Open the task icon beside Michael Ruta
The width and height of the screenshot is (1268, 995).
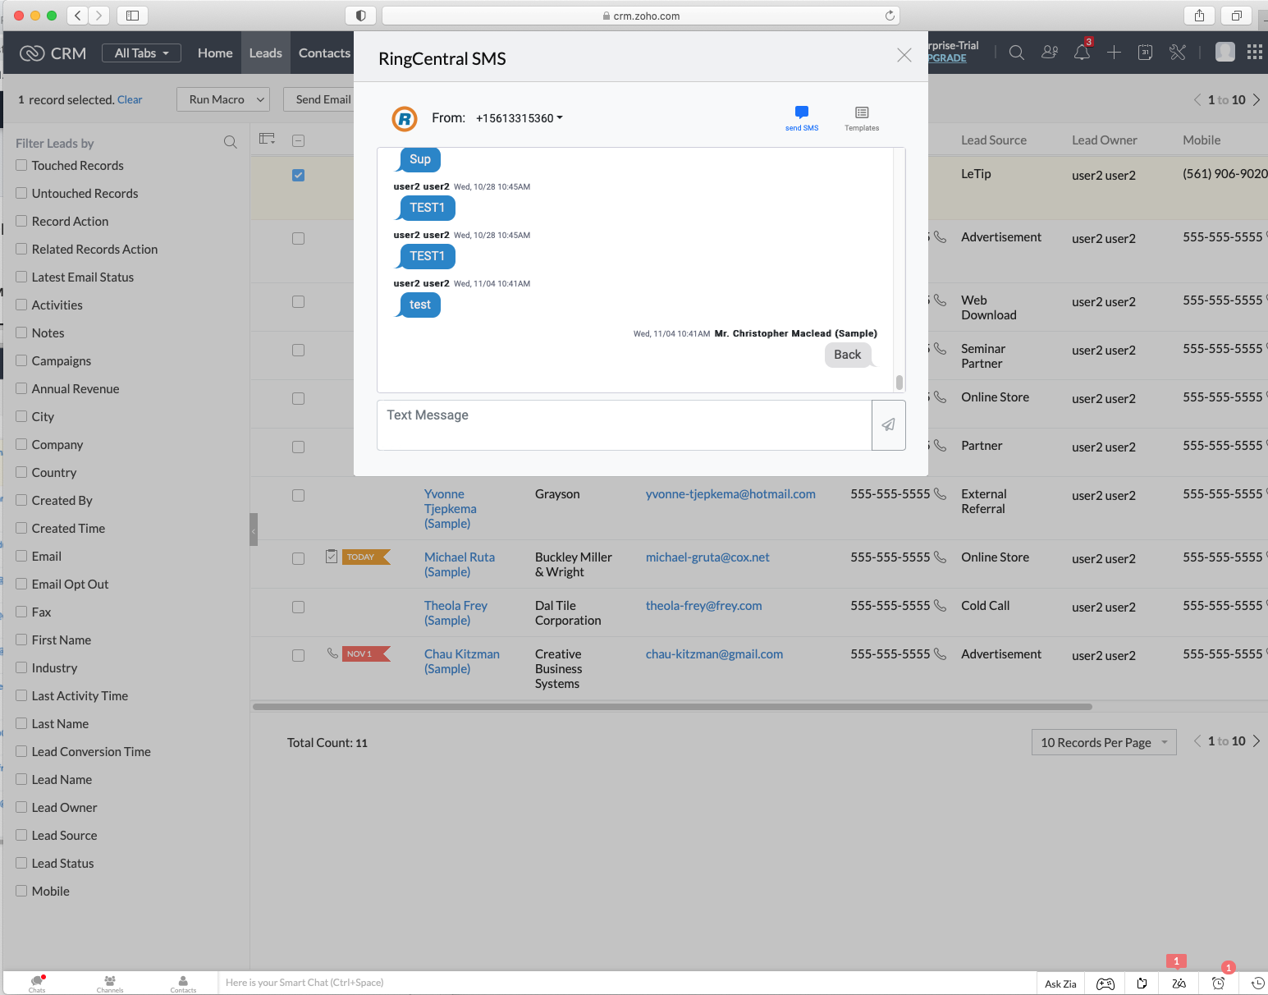332,556
